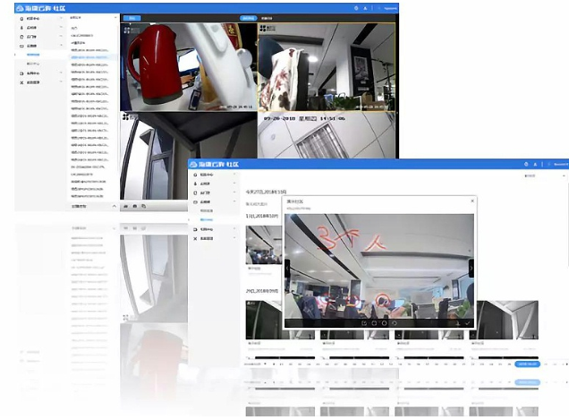569x420 pixels.
Task: Click the first icon below the camera grid
Action: (x=124, y=206)
